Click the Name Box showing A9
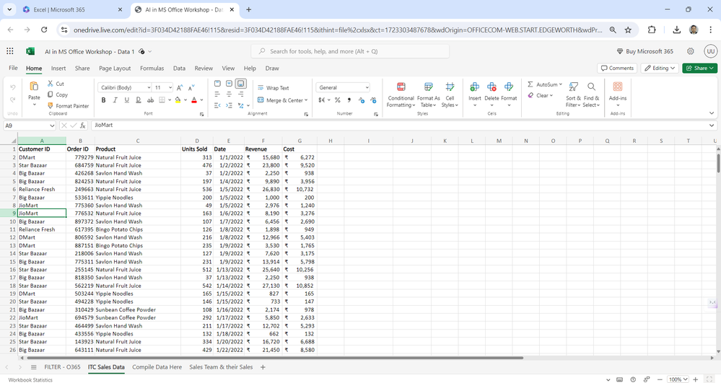721x383 pixels. coord(30,126)
